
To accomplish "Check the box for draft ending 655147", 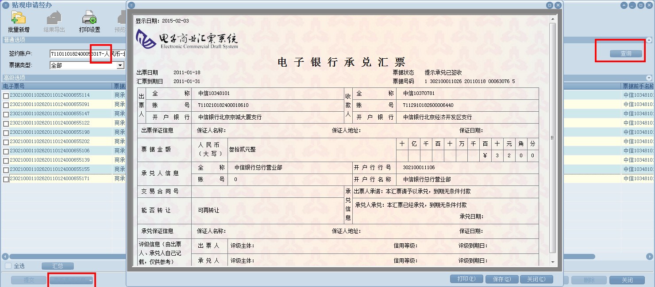I will pos(6,114).
